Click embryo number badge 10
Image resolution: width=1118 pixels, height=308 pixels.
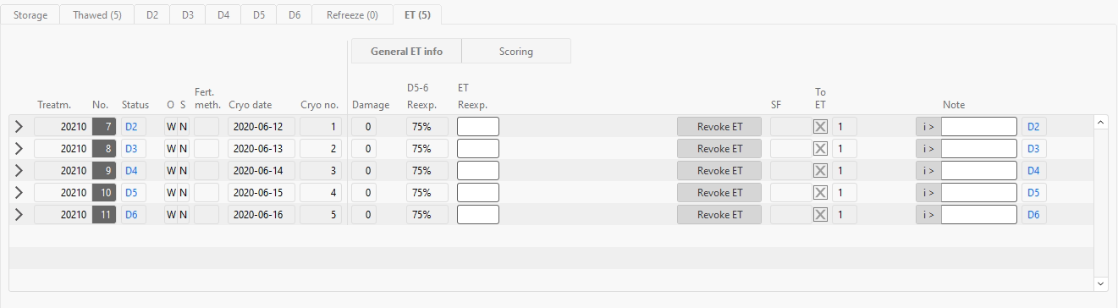click(x=103, y=193)
